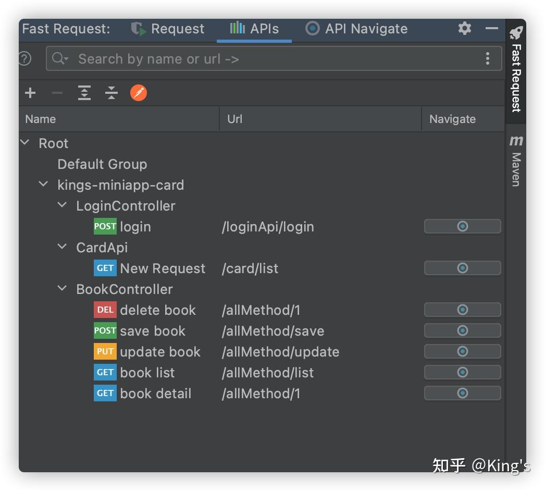Viewport: 545px width, 491px height.
Task: Click the settings gear icon
Action: tap(464, 28)
